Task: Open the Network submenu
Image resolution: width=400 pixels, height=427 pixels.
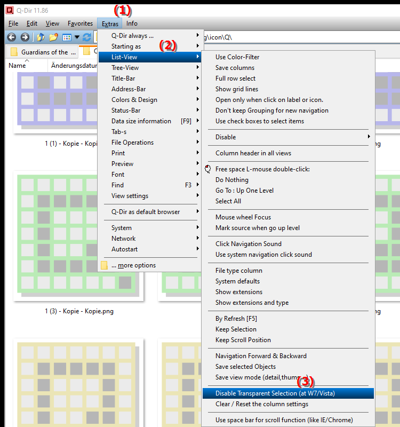Action: pyautogui.click(x=150, y=239)
